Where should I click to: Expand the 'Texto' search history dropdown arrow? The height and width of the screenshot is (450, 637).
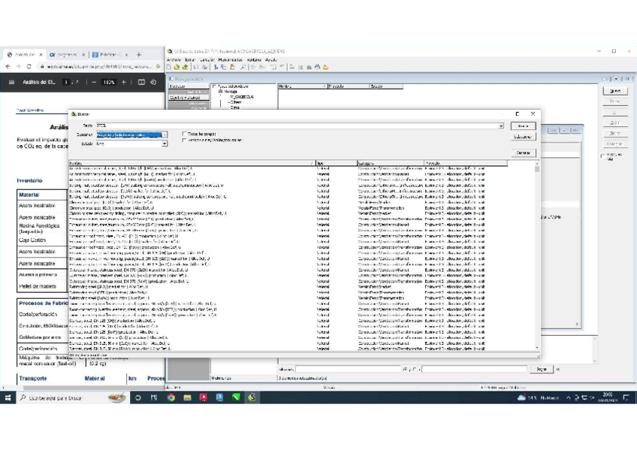coord(502,125)
